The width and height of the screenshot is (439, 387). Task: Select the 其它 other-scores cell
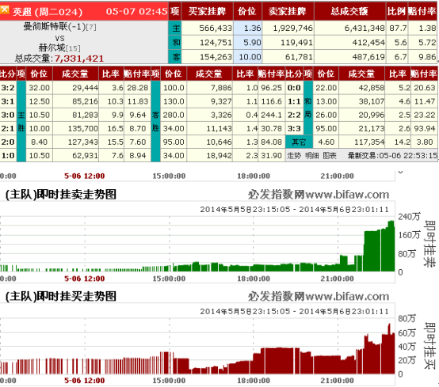pyautogui.click(x=299, y=142)
